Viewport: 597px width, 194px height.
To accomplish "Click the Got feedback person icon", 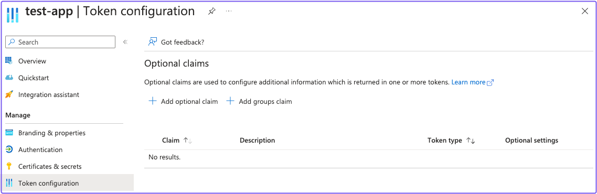I will (153, 42).
